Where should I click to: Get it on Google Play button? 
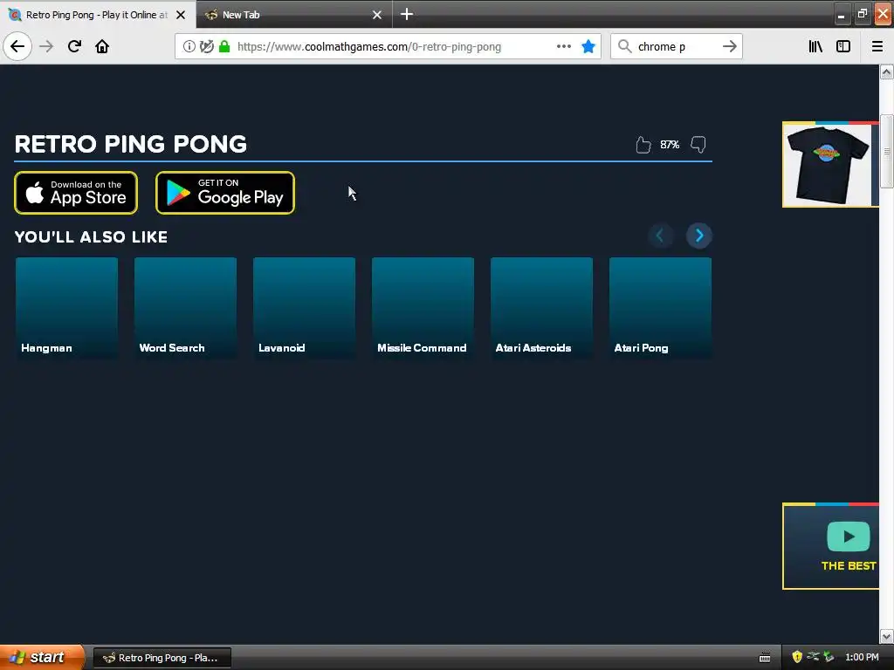pos(225,193)
